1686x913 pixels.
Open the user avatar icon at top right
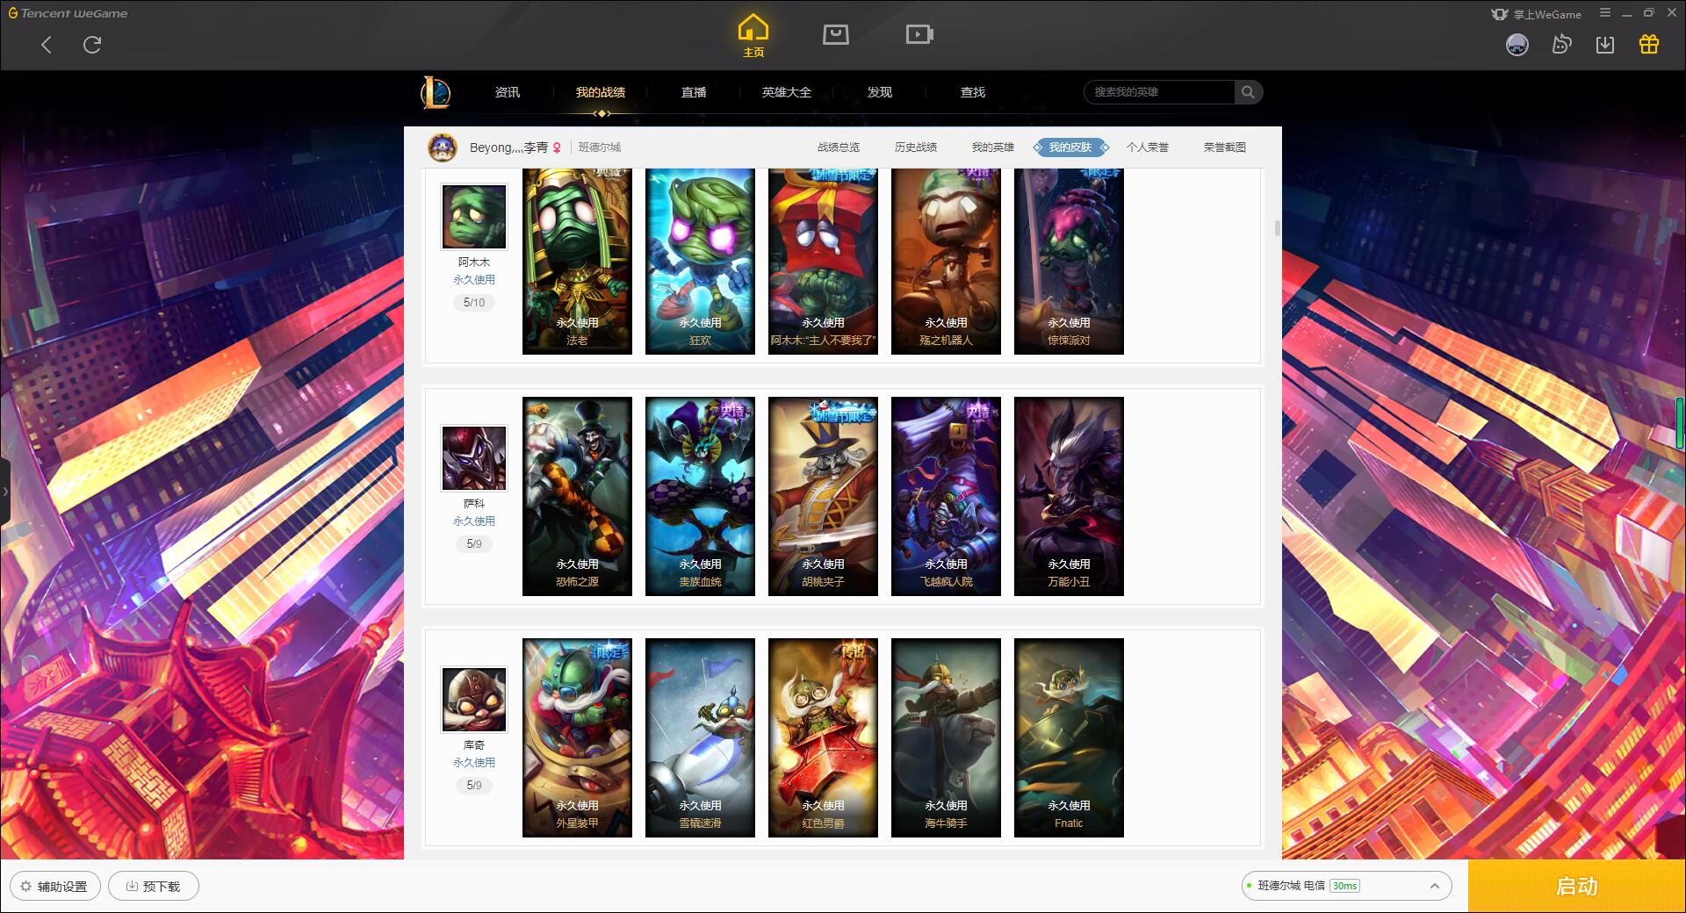click(x=1517, y=44)
